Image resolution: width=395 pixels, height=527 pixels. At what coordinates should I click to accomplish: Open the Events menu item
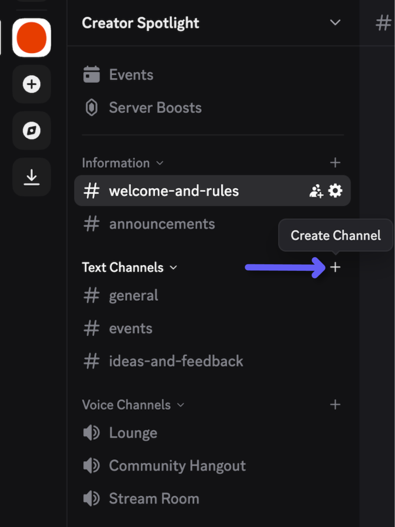(x=131, y=75)
